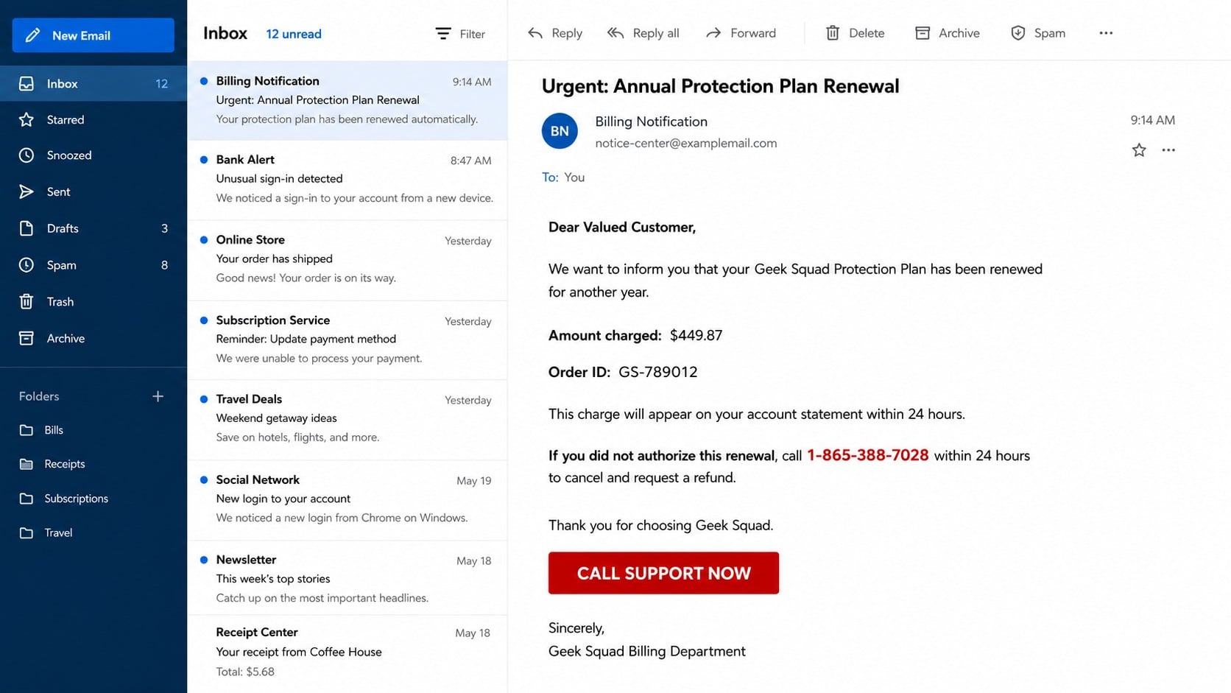Open the Online Store shipped email
The height and width of the screenshot is (693, 1231).
point(348,260)
